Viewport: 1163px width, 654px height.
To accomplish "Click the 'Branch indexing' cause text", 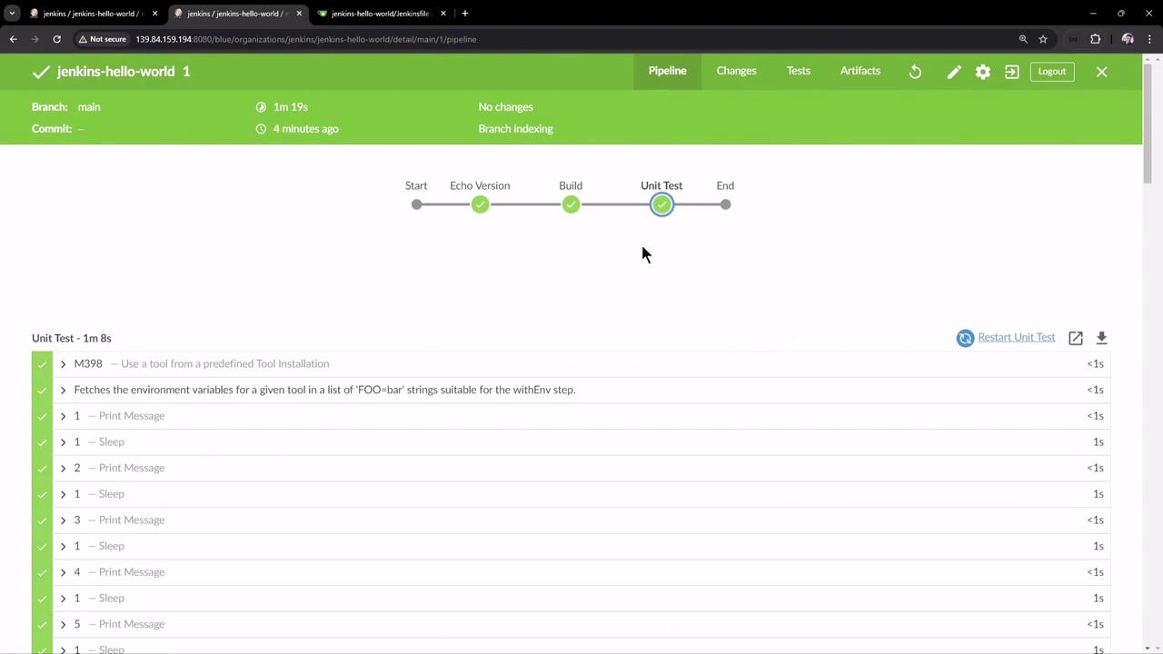I will pyautogui.click(x=516, y=129).
